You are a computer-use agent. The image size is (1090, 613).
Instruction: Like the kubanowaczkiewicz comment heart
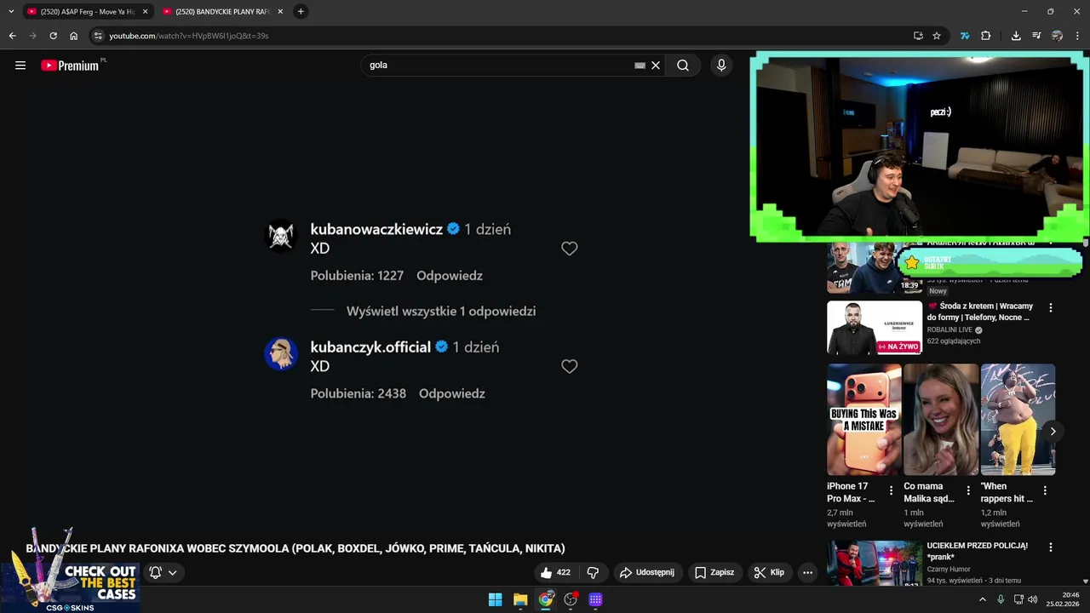(x=570, y=249)
